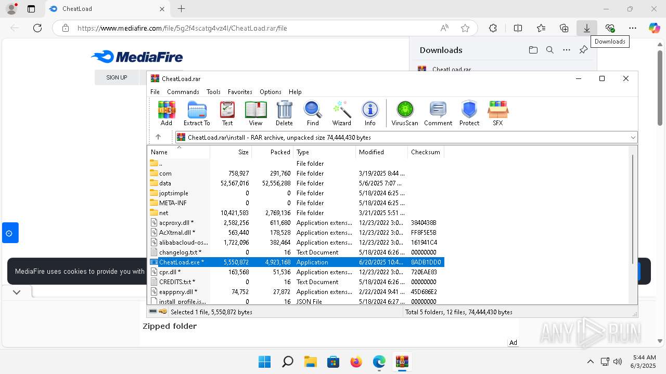The width and height of the screenshot is (666, 374).
Task: Open the Options menu
Action: (x=271, y=91)
